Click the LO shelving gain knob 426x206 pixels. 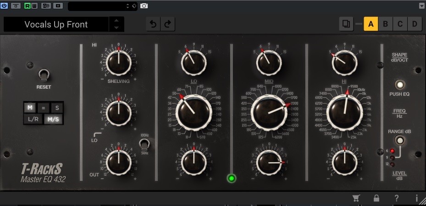(x=119, y=113)
